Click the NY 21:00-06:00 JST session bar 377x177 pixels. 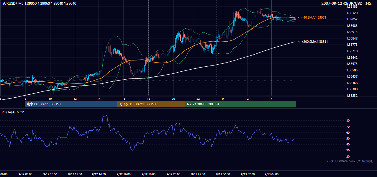click(240, 104)
